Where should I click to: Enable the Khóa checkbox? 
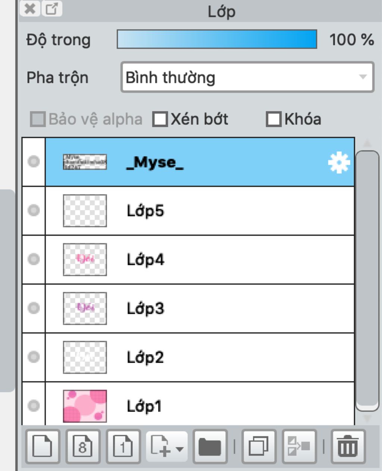pyautogui.click(x=273, y=119)
